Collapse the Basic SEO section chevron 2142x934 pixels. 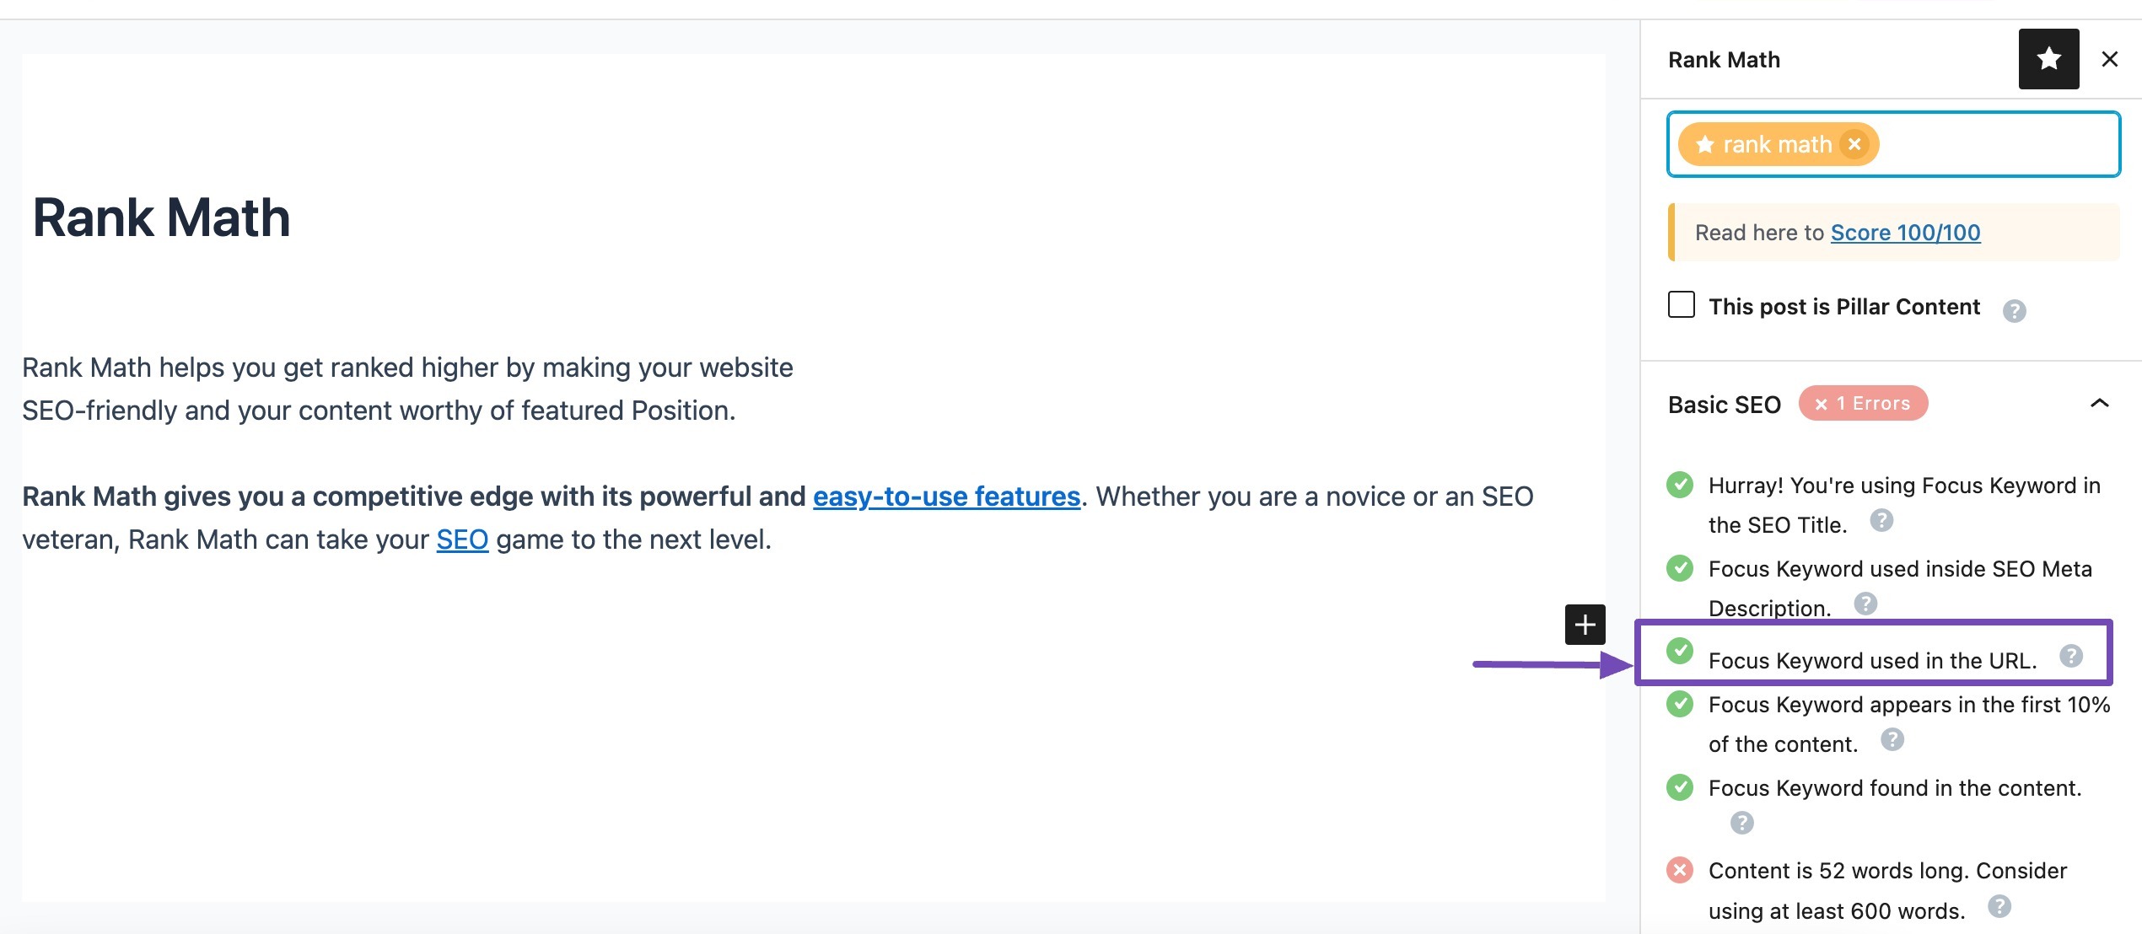(2100, 404)
